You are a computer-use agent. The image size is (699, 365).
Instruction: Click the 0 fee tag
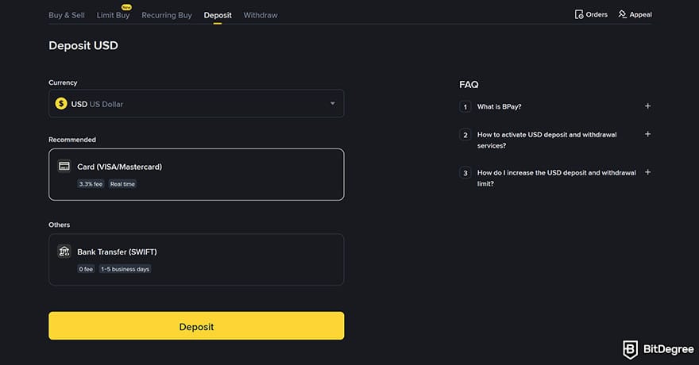click(86, 269)
